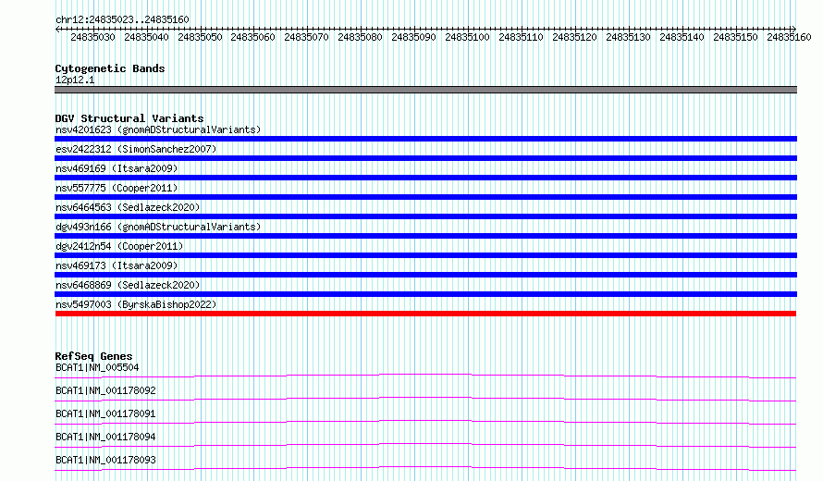Image resolution: width=823 pixels, height=481 pixels.
Task: Select ruler position 24835090
Action: 413,37
